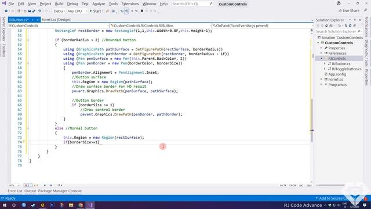Viewport: 371px width, 209px height.
Task: Click the Search (Ctrl+Q) box
Action: coord(192,4)
